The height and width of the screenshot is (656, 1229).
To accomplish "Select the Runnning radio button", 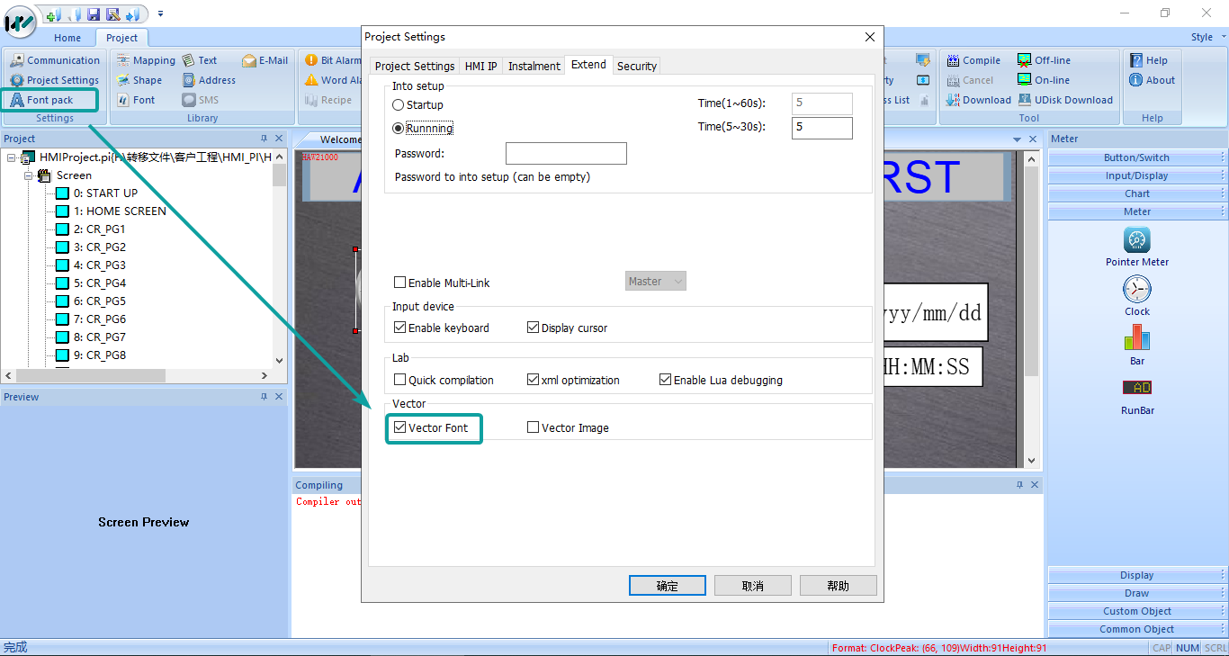I will 399,128.
